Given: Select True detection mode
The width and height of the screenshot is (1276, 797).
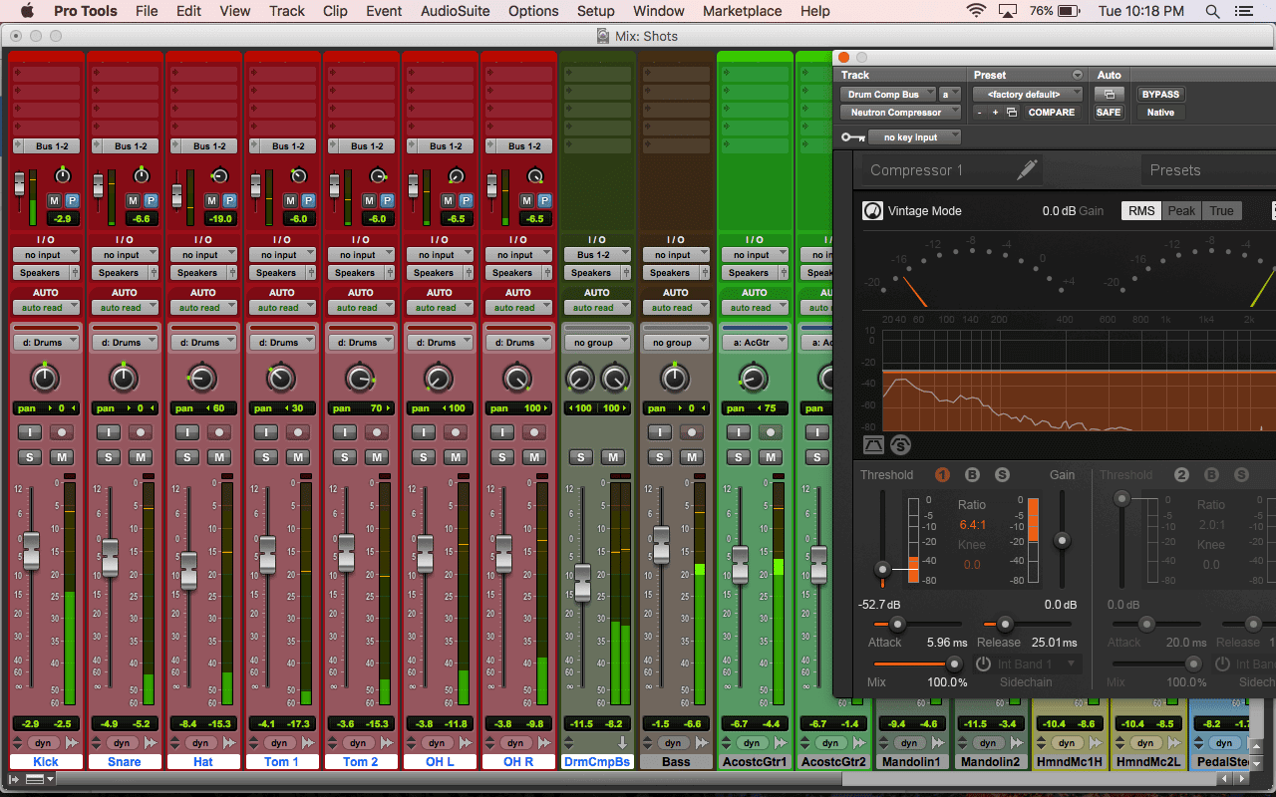Looking at the screenshot, I should point(1222,211).
